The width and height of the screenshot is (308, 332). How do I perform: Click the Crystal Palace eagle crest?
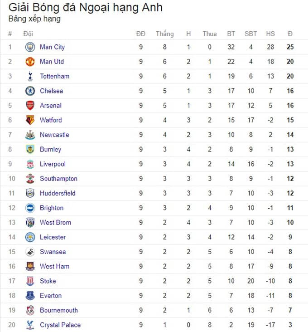(x=30, y=325)
